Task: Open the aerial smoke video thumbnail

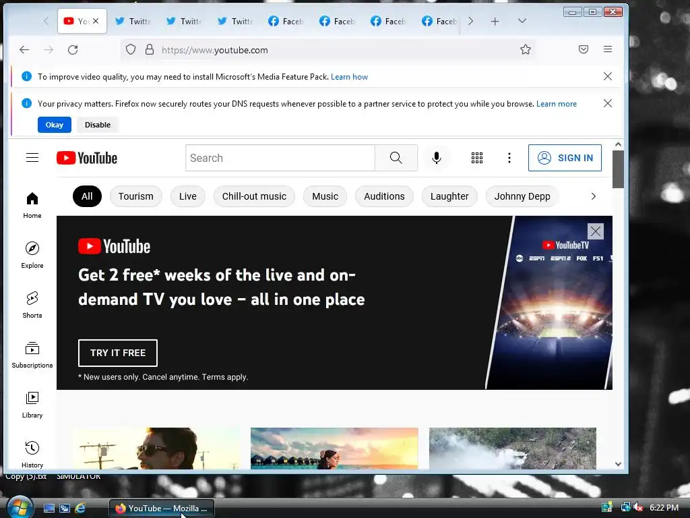Action: [513, 448]
